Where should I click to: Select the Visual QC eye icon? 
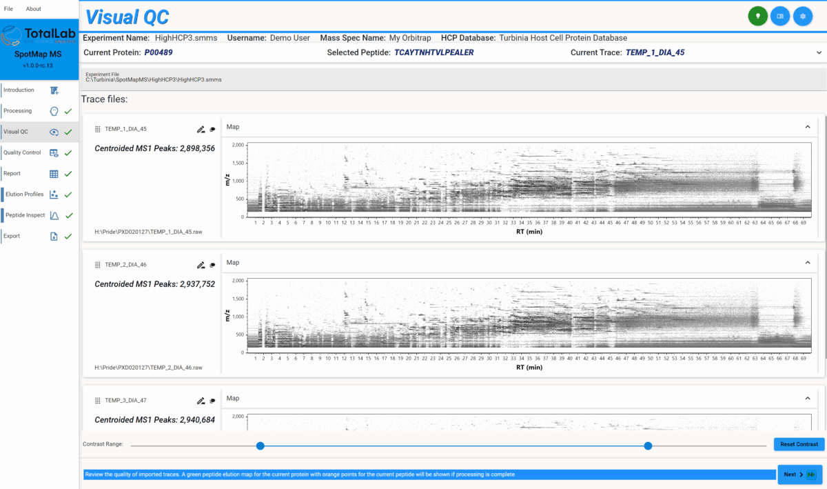click(54, 132)
